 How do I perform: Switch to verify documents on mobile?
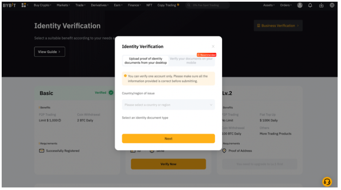[191, 61]
